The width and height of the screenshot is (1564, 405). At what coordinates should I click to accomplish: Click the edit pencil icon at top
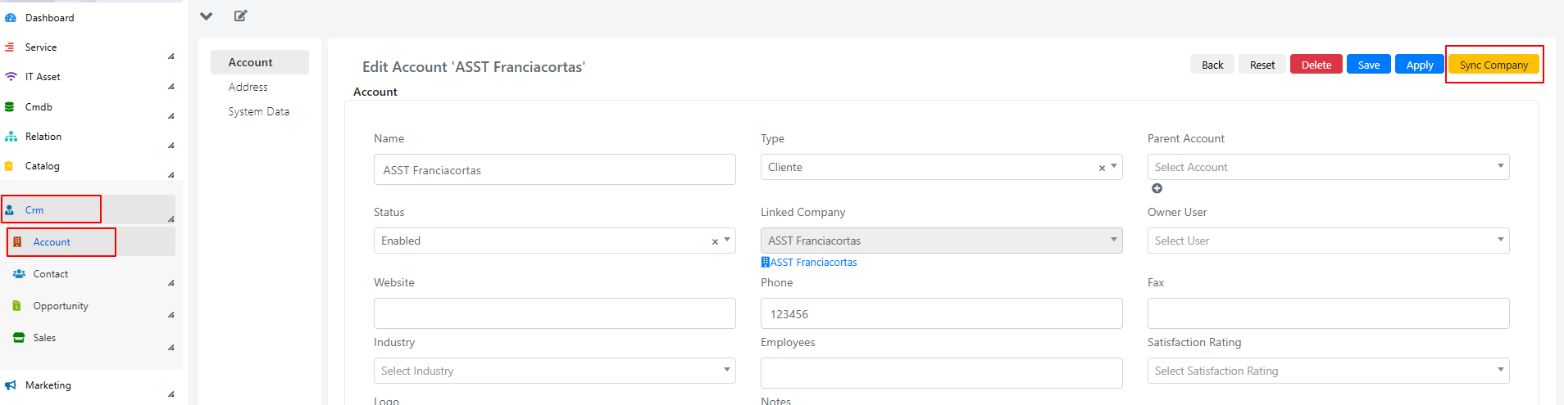pos(241,16)
